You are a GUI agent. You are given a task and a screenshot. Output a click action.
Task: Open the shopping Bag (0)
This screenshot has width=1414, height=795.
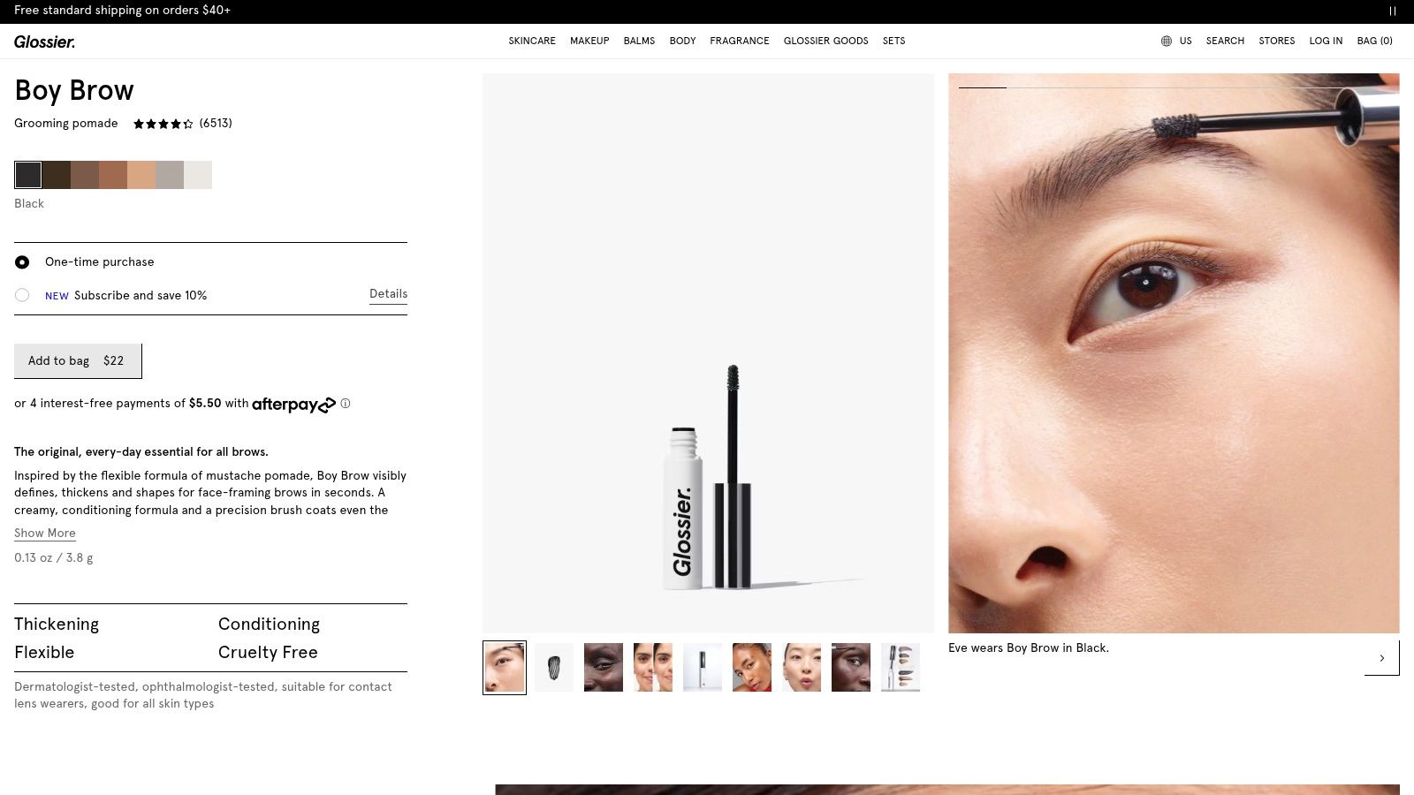pos(1374,41)
